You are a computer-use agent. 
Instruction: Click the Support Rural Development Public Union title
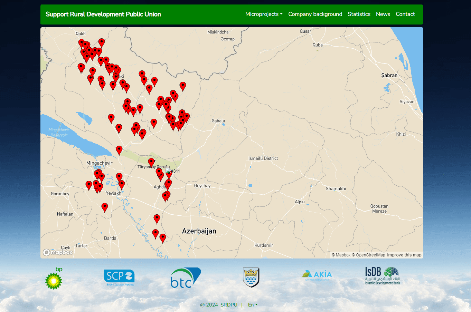point(103,14)
